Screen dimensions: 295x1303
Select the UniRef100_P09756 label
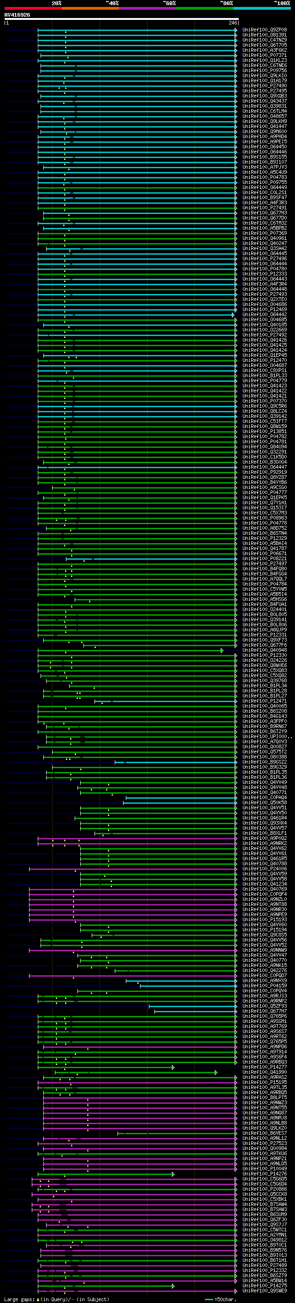coord(265,70)
